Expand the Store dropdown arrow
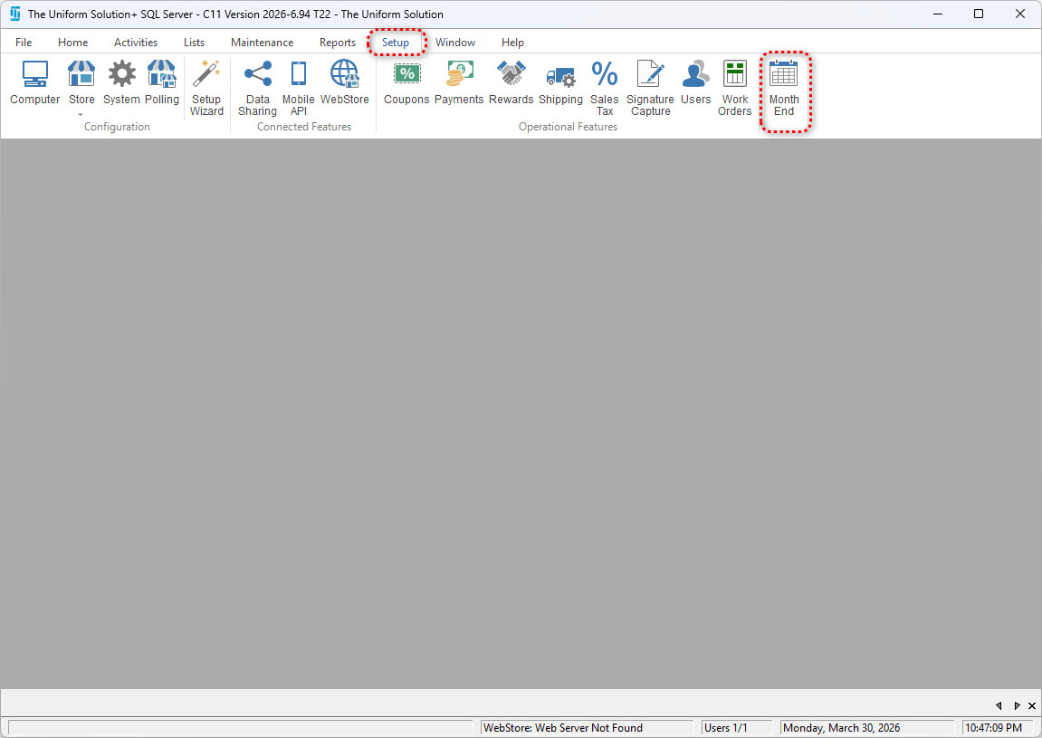Screen dimensions: 1042x738 pyautogui.click(x=81, y=115)
